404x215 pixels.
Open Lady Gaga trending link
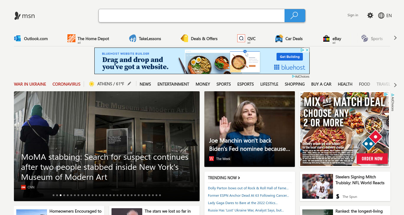click(x=243, y=203)
